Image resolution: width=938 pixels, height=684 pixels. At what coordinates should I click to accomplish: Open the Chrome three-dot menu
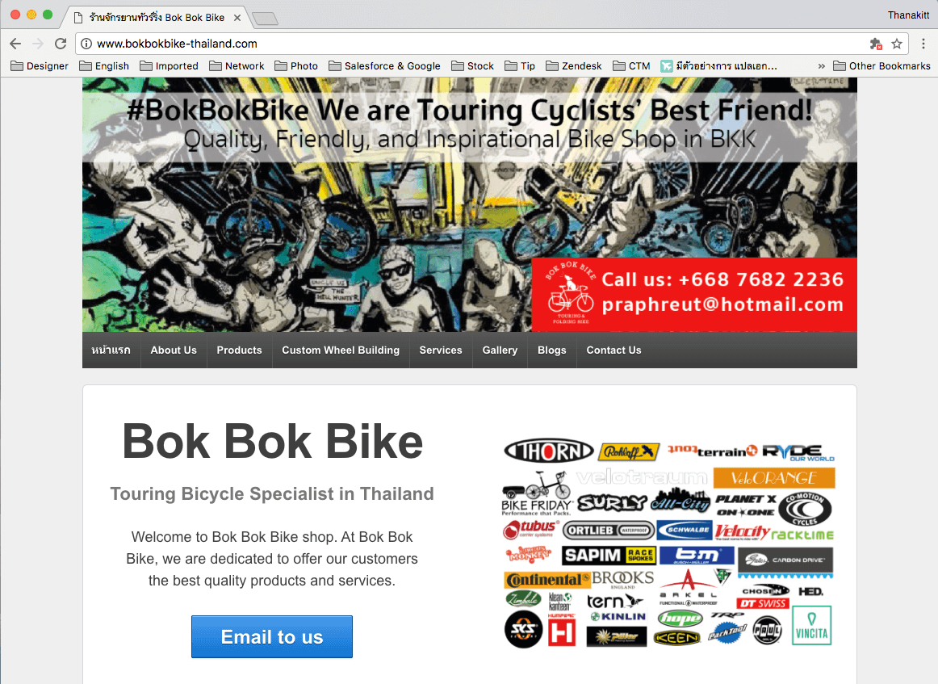pos(923,44)
